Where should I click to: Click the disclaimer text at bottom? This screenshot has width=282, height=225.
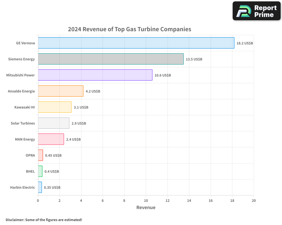pyautogui.click(x=44, y=220)
